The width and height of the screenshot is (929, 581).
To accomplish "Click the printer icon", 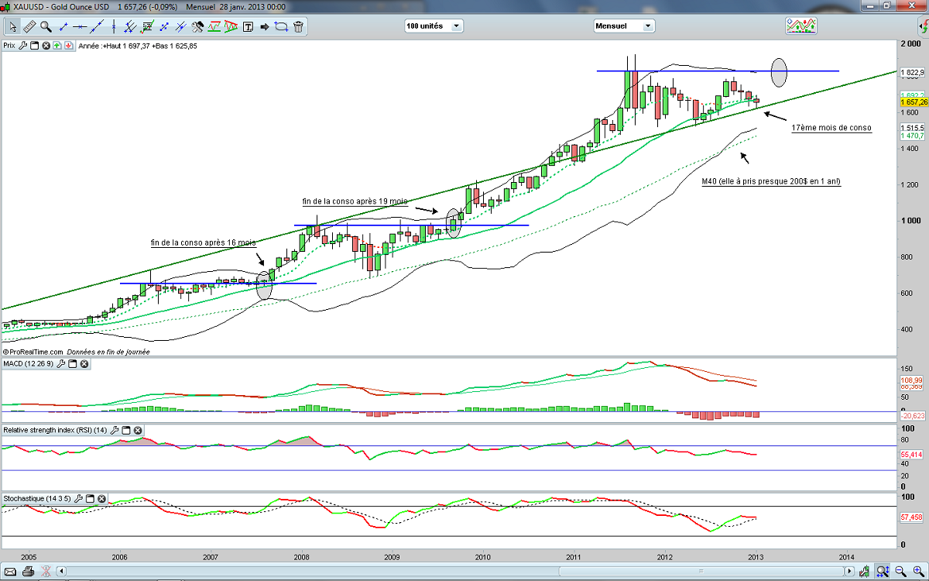I will (28, 572).
